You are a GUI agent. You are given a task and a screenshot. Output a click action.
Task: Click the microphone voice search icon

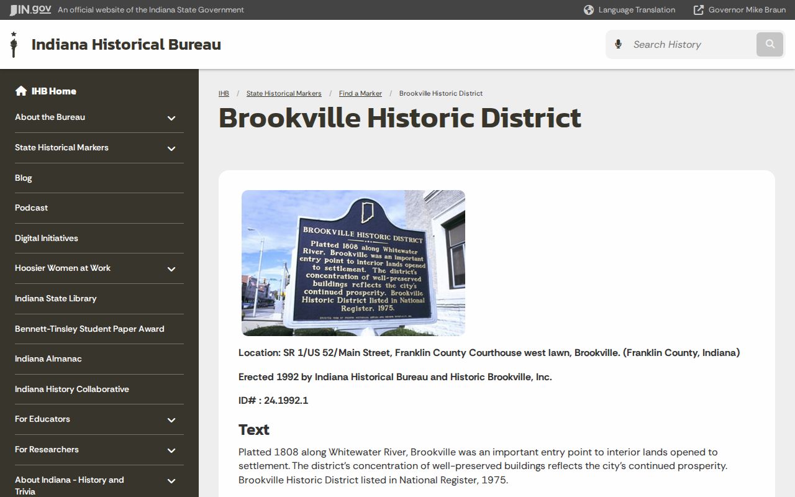click(x=618, y=44)
